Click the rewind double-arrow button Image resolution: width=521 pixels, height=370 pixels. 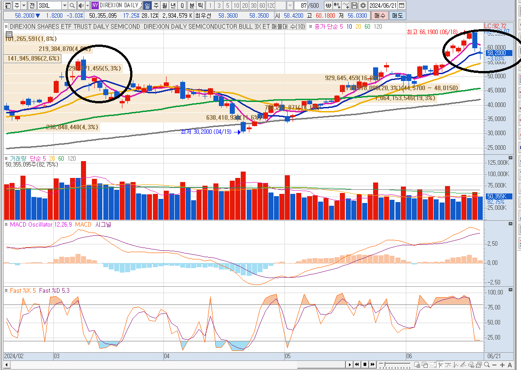coord(357,365)
